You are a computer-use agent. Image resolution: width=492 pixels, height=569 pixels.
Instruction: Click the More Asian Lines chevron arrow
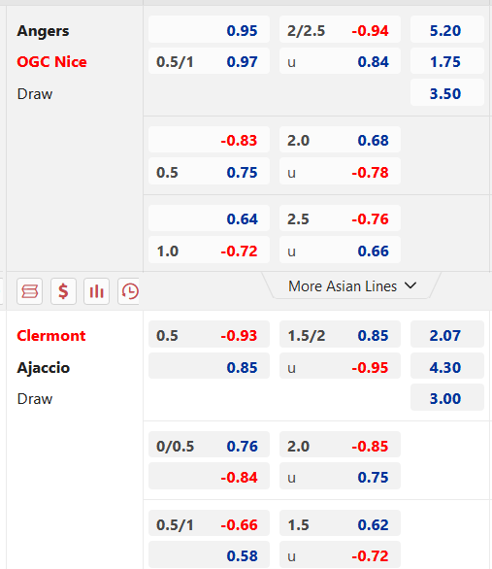pyautogui.click(x=410, y=285)
